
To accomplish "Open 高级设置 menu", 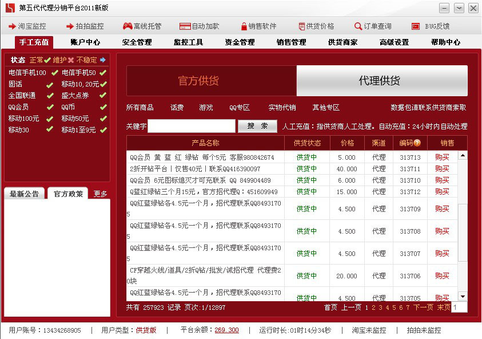I will [395, 42].
